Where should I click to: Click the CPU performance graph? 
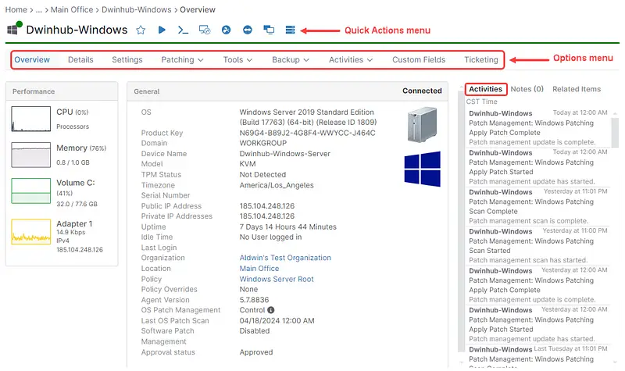pyautogui.click(x=30, y=119)
